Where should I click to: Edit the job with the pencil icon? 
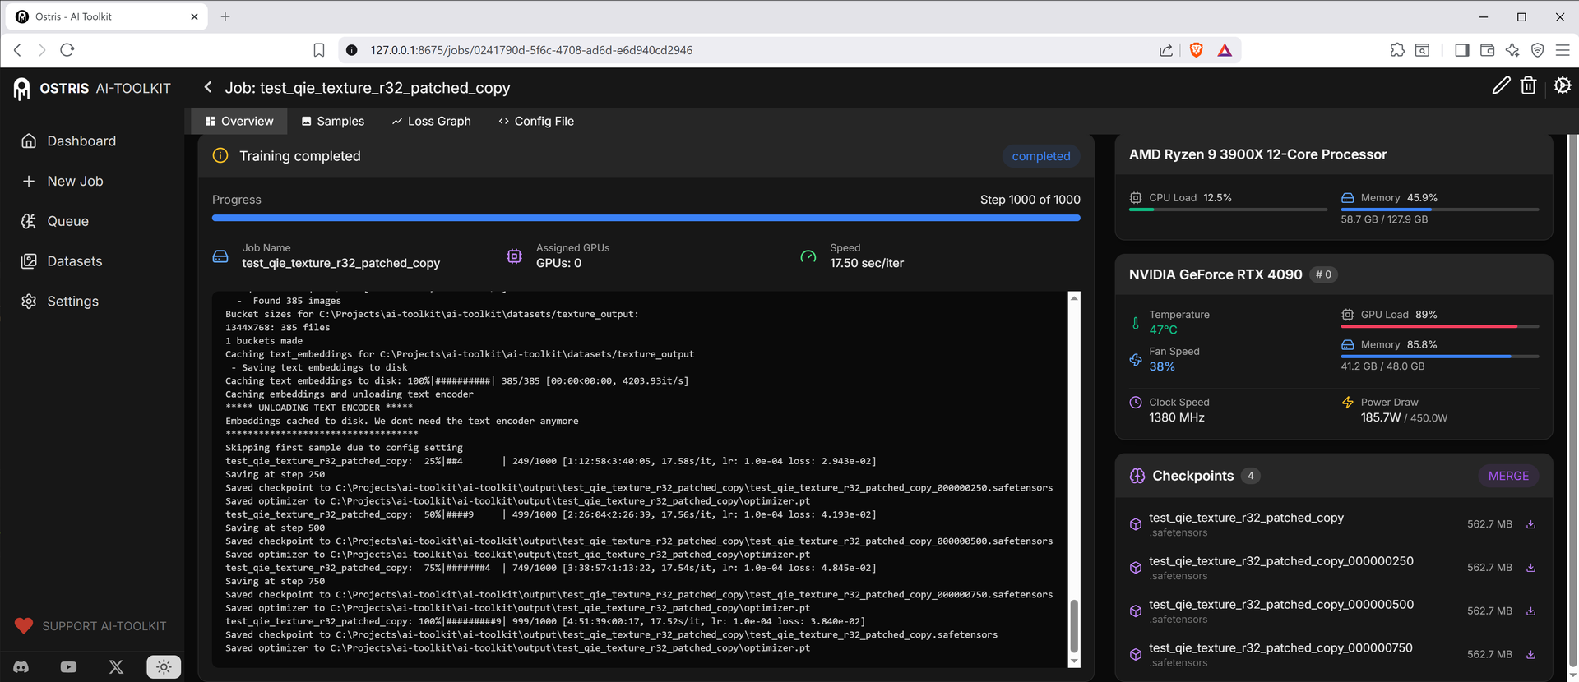coord(1501,85)
